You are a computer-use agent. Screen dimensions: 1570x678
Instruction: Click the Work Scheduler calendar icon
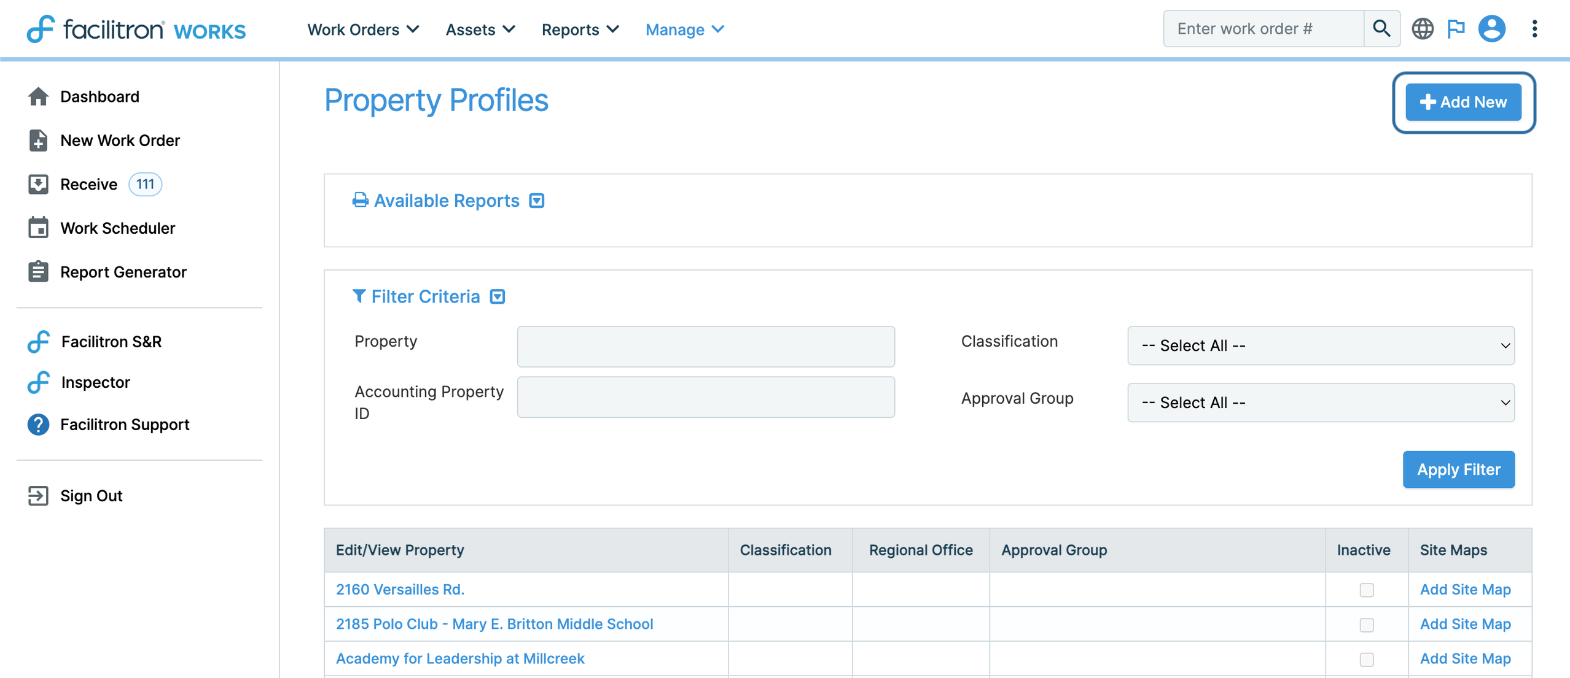coord(38,228)
